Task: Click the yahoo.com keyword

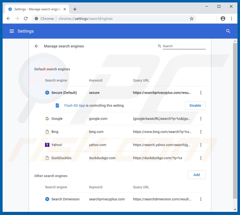Action: 98,145
